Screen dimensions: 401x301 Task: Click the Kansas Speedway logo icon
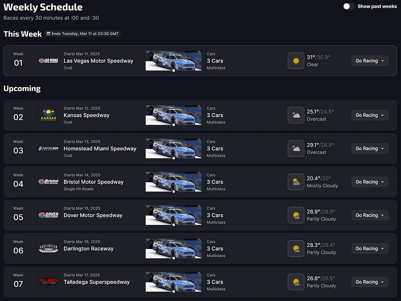click(x=48, y=115)
